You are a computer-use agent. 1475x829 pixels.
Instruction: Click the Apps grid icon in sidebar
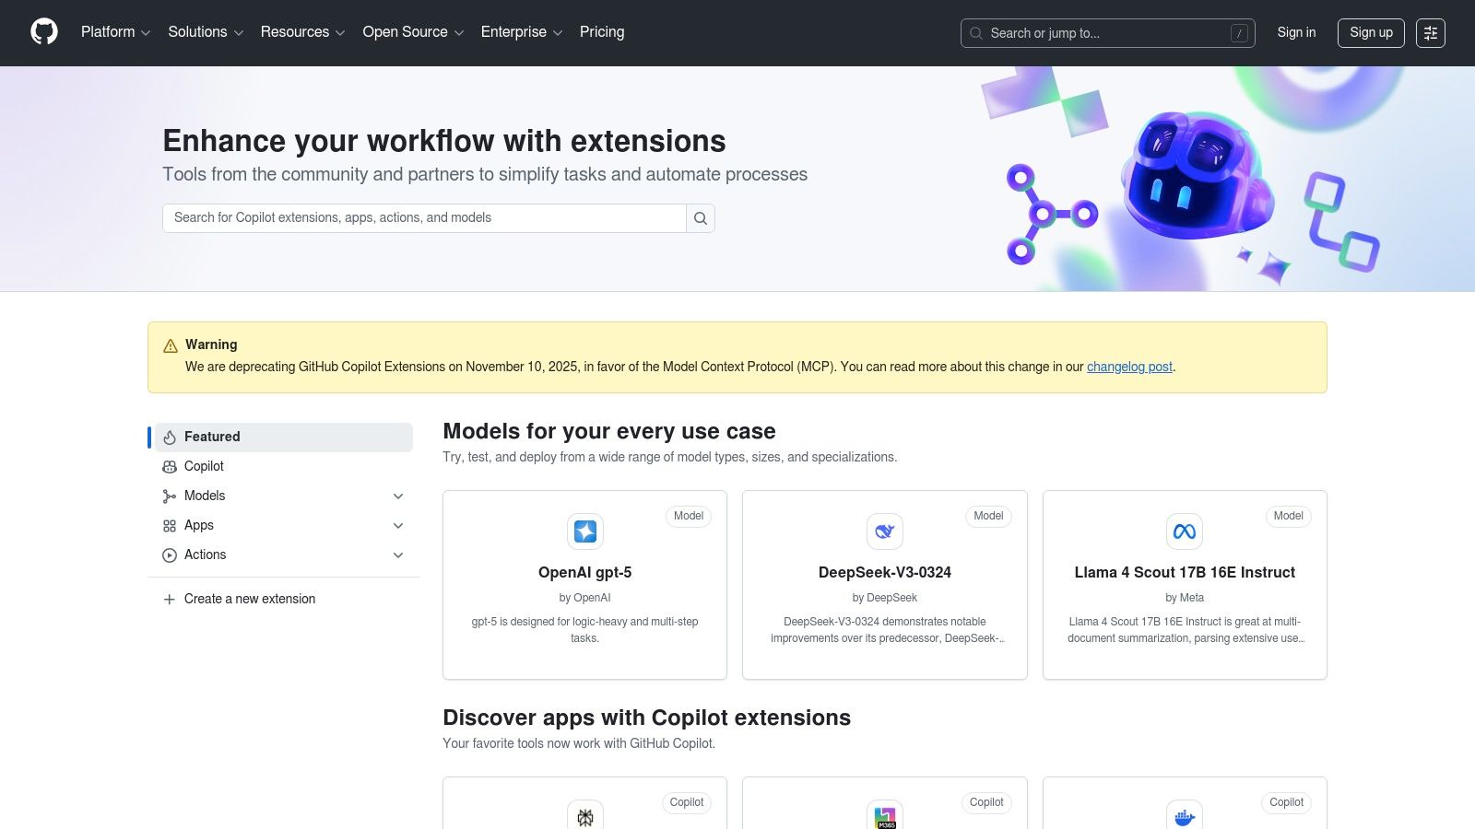170,525
